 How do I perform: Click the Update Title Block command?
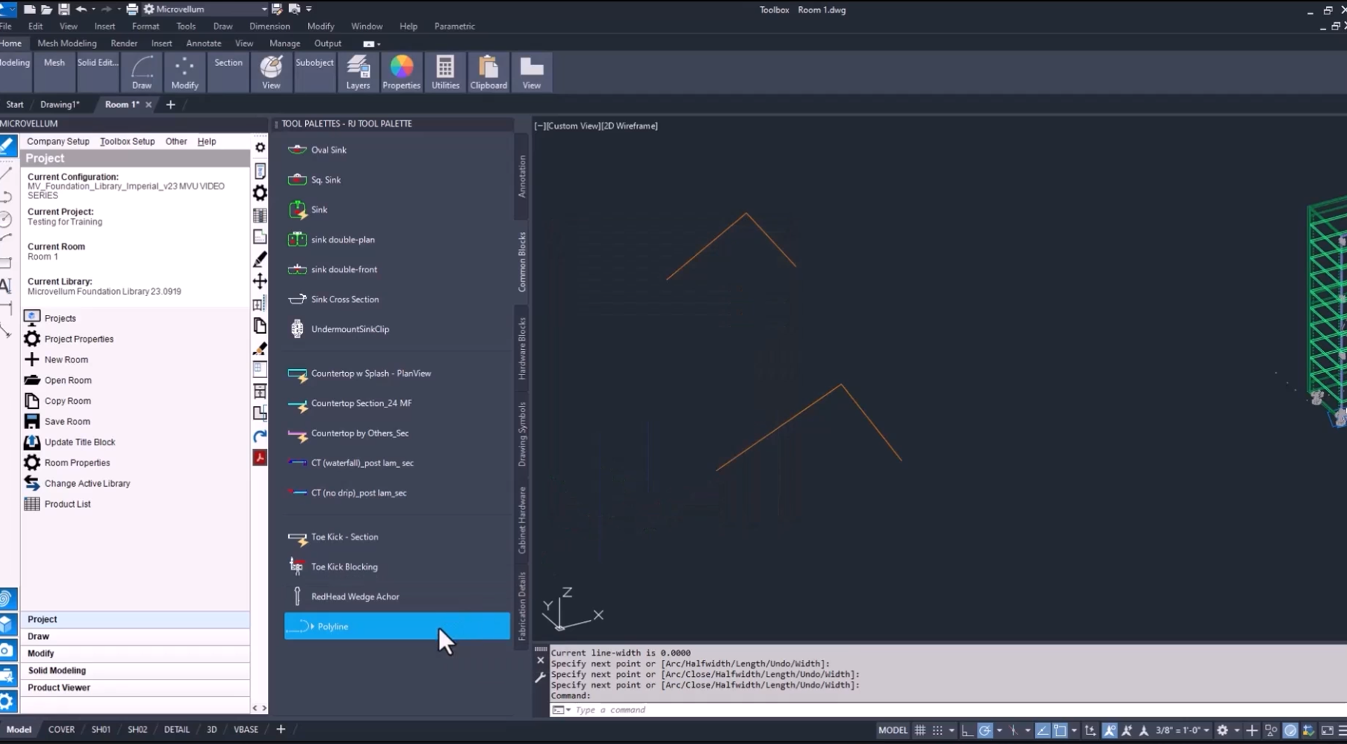tap(80, 442)
